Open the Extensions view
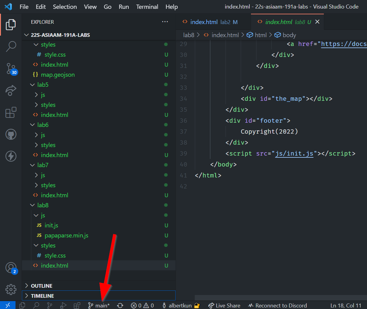The width and height of the screenshot is (367, 309). [x=11, y=112]
